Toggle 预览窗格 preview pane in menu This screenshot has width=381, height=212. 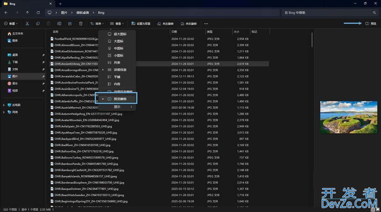pyautogui.click(x=116, y=99)
